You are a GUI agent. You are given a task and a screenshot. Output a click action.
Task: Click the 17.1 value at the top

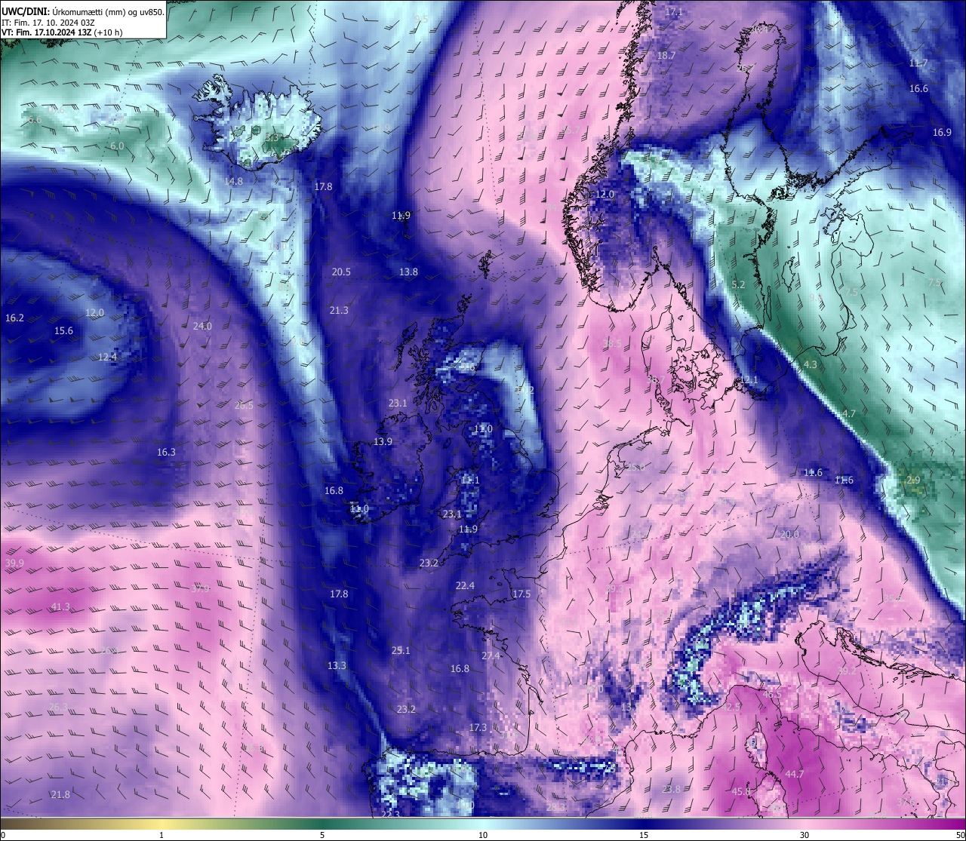(x=674, y=12)
